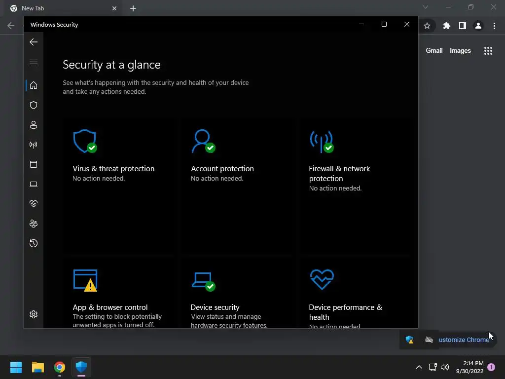The image size is (505, 379).
Task: Open Virus & threat protection shield in sidebar
Action: (x=34, y=105)
